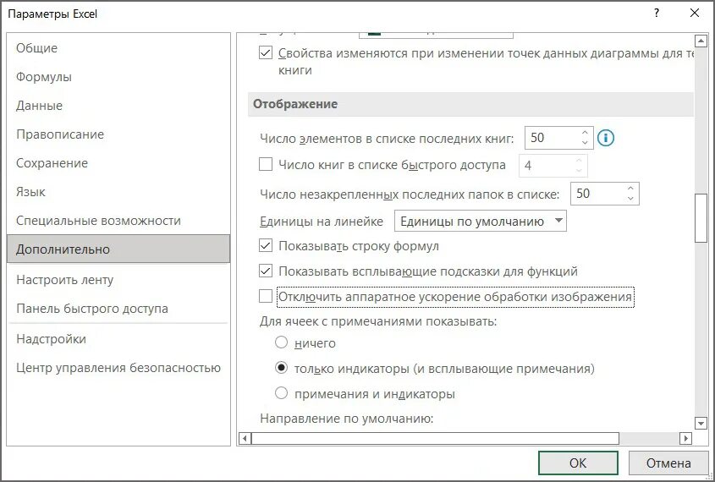Uncheck Показывать строку формул
The image size is (715, 482).
[266, 245]
